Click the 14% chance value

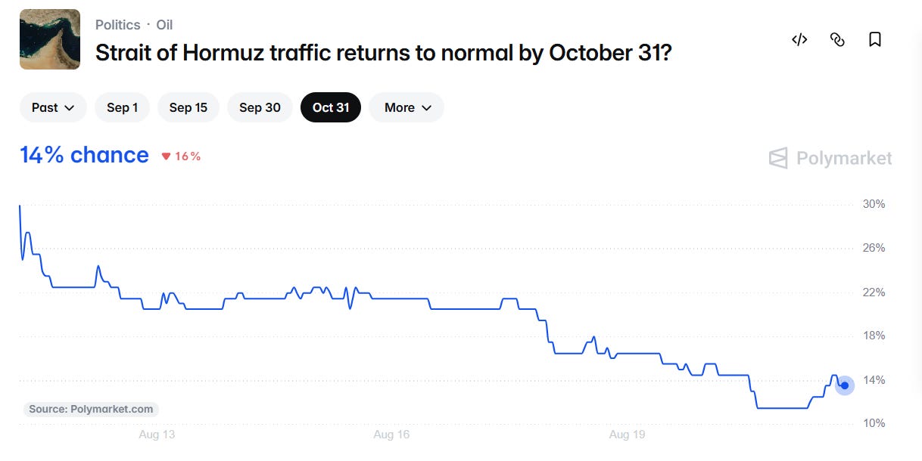click(x=84, y=155)
